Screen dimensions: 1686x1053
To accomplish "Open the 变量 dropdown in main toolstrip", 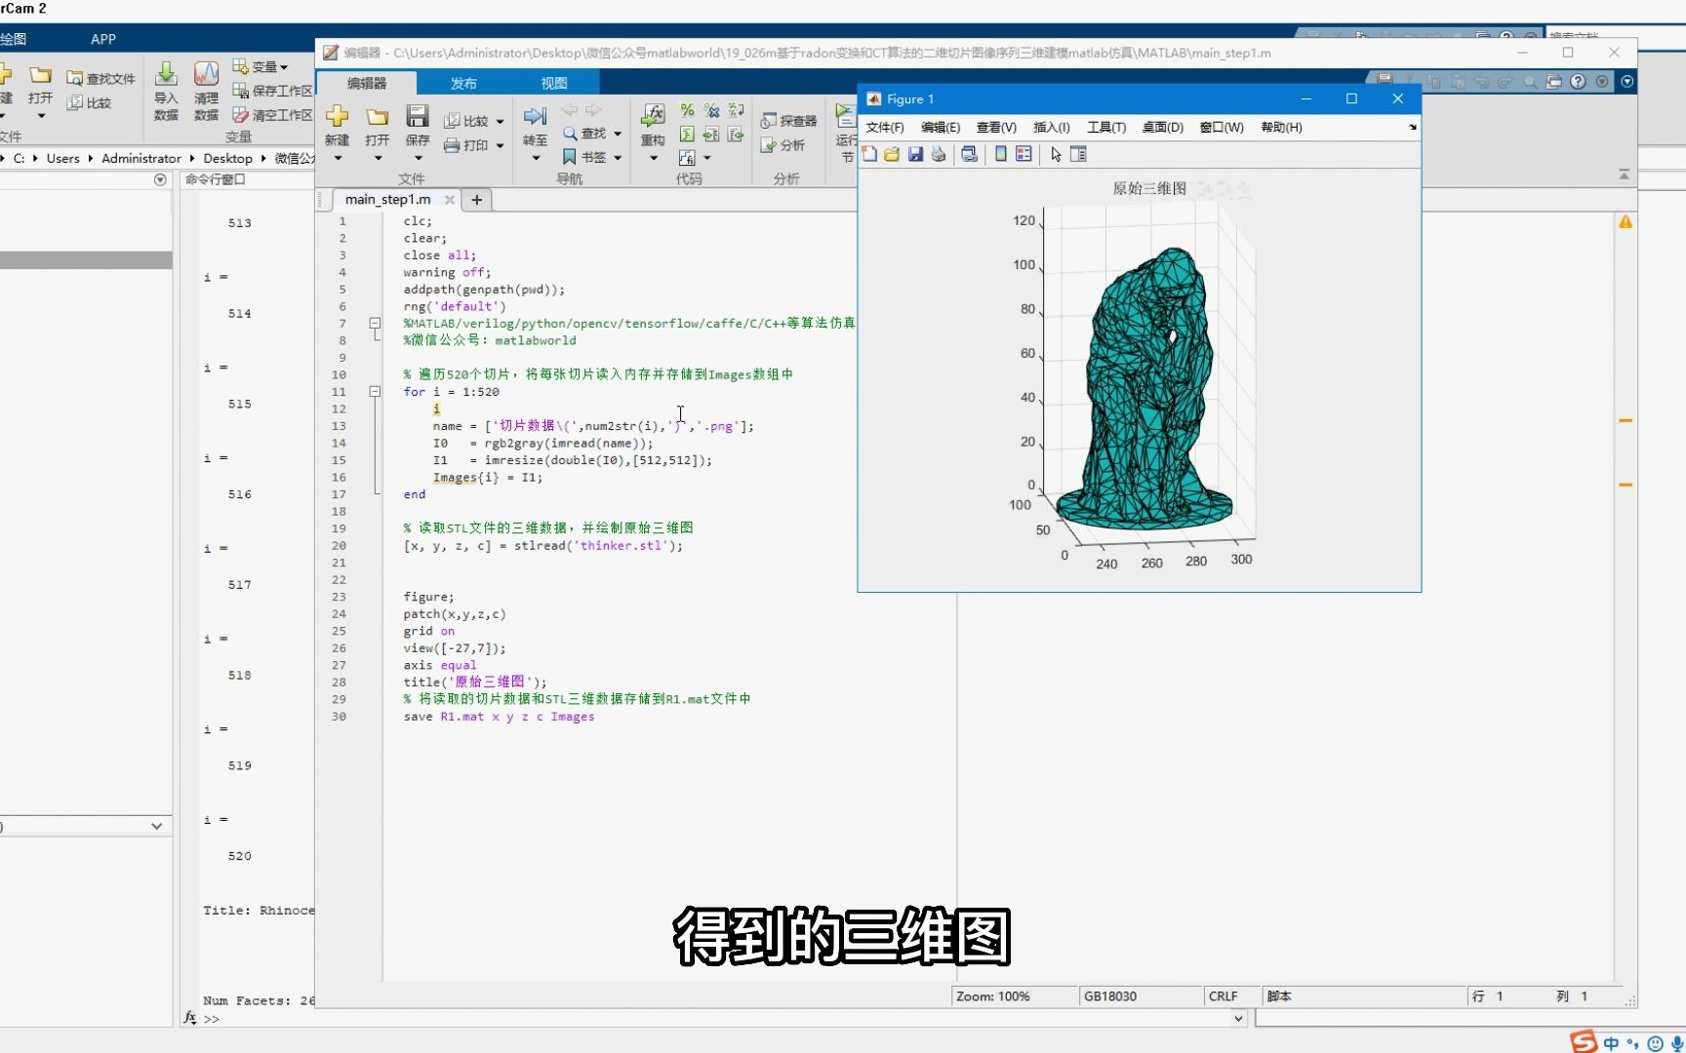I will pos(284,67).
